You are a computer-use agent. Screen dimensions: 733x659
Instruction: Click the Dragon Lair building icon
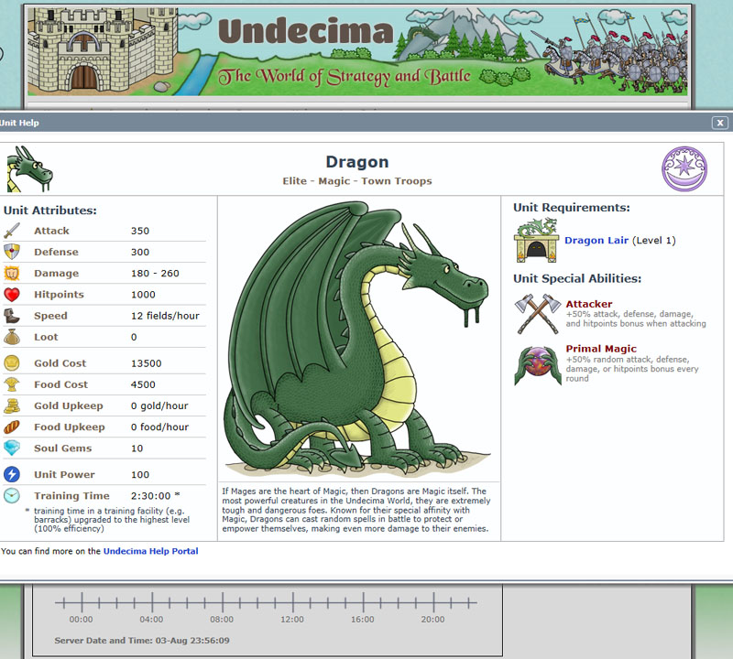pos(536,240)
